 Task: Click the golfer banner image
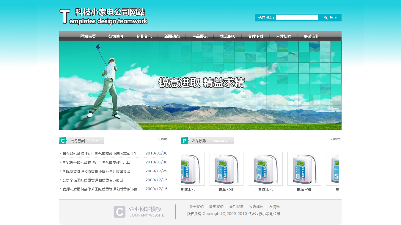[200, 86]
